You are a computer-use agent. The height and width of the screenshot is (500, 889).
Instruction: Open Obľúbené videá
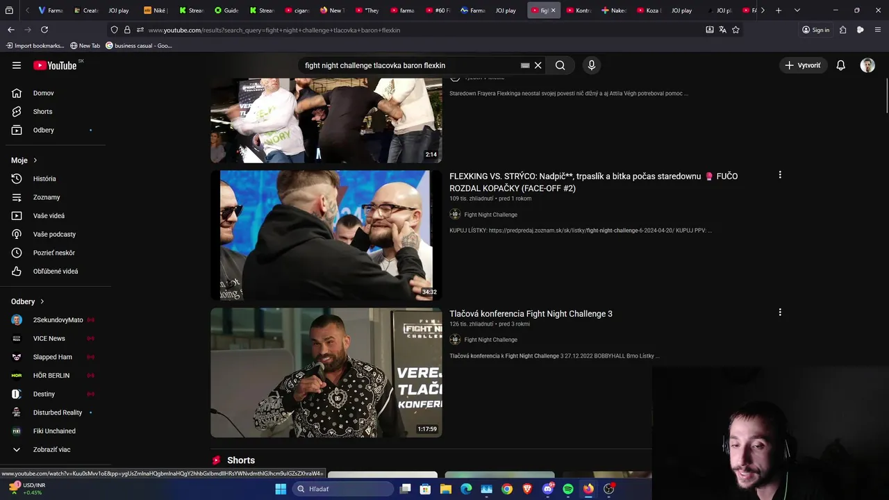[56, 272]
